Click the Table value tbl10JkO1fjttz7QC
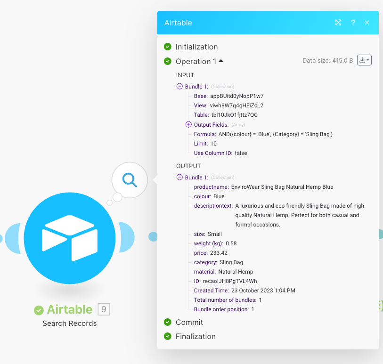383x364 pixels. [x=235, y=115]
